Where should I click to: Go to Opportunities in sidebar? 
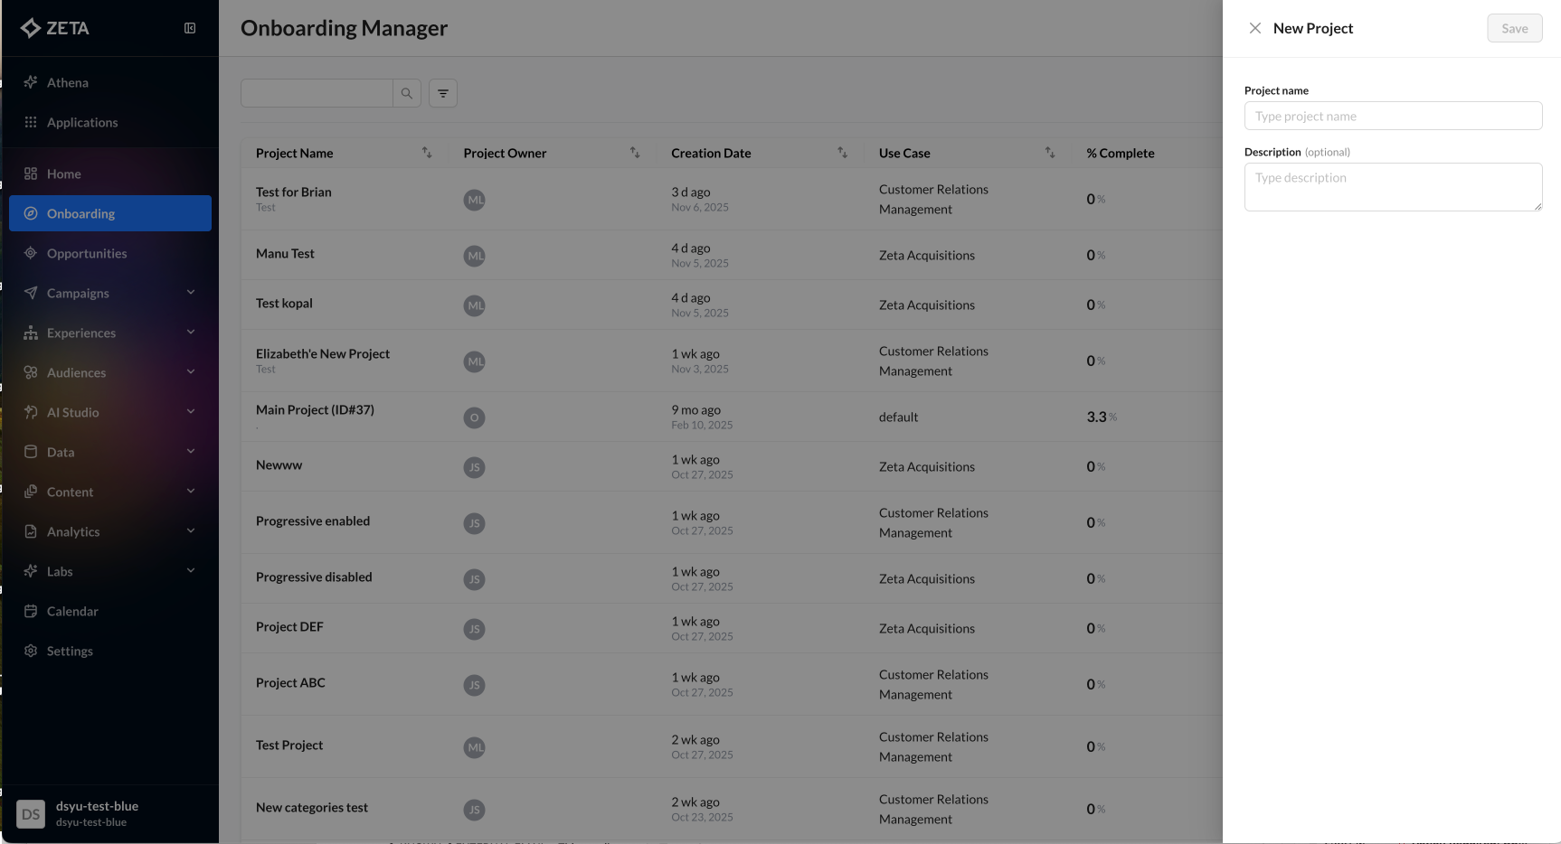tap(87, 253)
